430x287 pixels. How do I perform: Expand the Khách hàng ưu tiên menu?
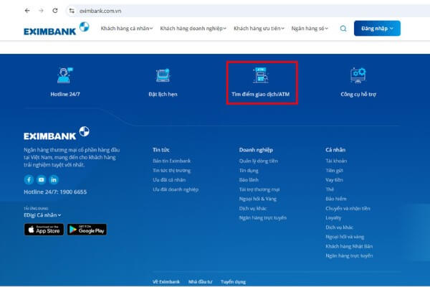[259, 28]
